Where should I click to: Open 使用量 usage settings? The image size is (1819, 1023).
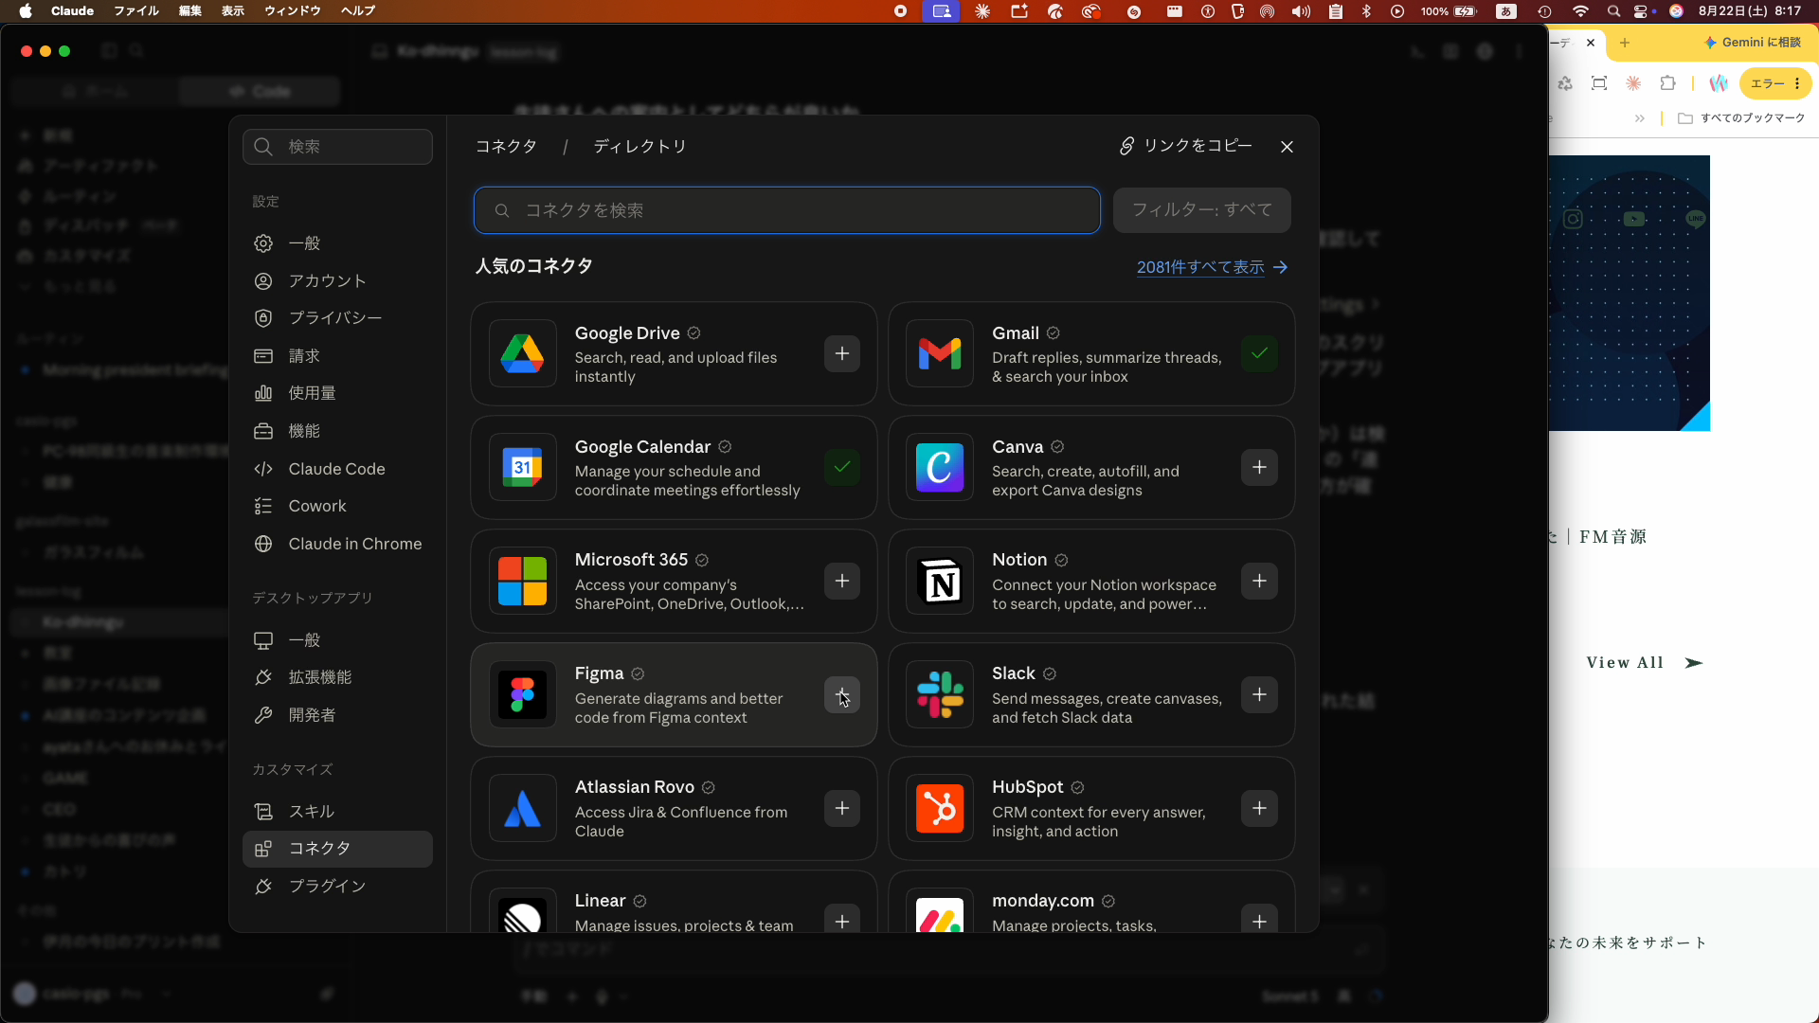click(x=337, y=393)
